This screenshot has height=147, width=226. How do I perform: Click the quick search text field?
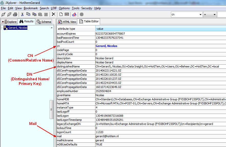pos(221,15)
